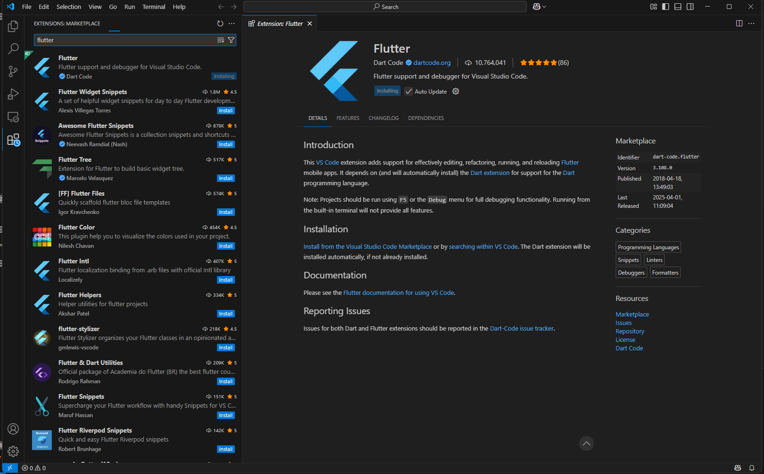This screenshot has width=764, height=474.
Task: Switch to the Changelog tab
Action: point(384,118)
